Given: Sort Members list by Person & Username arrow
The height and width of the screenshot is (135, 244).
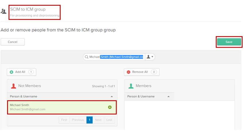Looking at the screenshot, I should pos(169,97).
